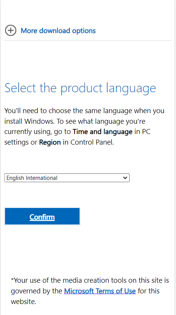Image resolution: width=176 pixels, height=315 pixels.
Task: Click the 'install Windows' instruction paragraph
Action: click(x=84, y=126)
